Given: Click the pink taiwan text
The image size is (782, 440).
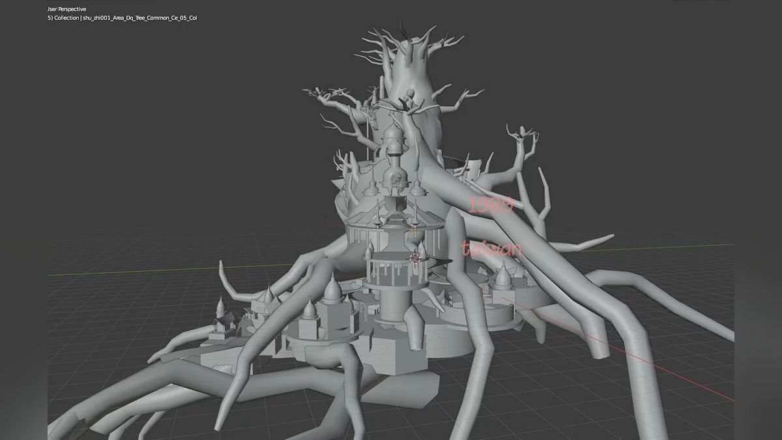Looking at the screenshot, I should [491, 249].
